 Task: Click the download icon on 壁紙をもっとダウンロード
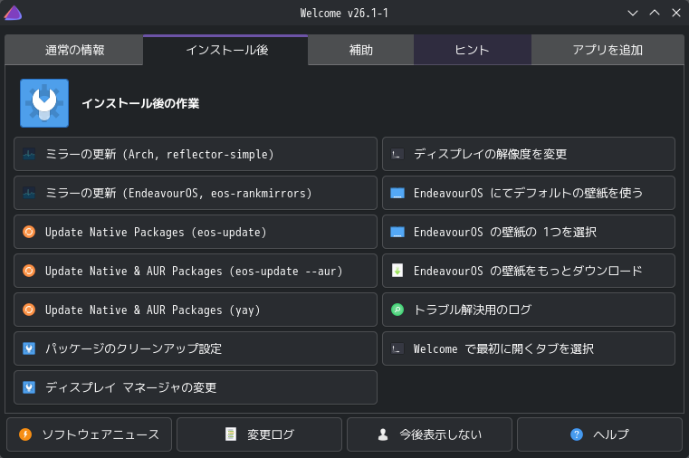[x=397, y=271]
